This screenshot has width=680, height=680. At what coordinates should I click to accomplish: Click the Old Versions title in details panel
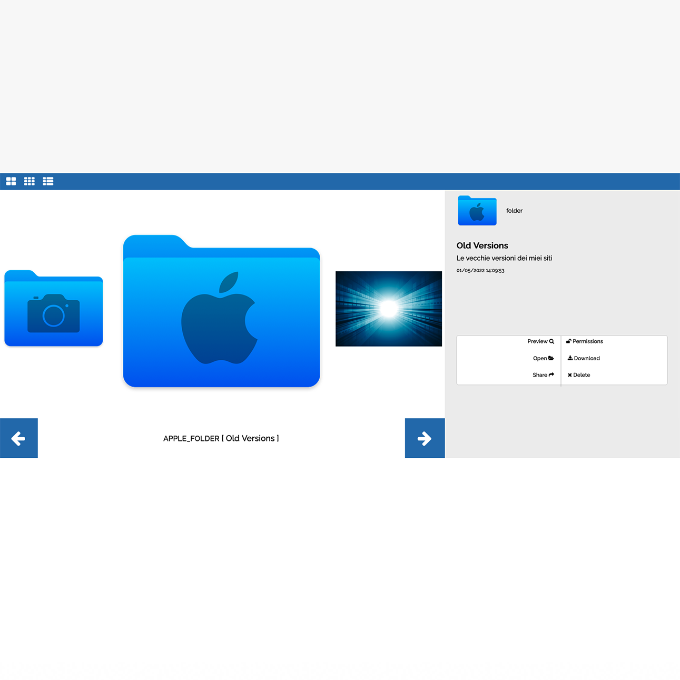click(482, 245)
